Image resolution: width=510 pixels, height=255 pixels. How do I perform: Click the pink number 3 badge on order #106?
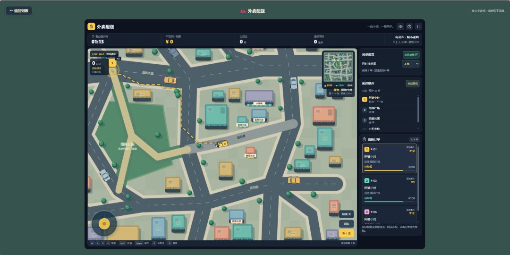(x=367, y=212)
